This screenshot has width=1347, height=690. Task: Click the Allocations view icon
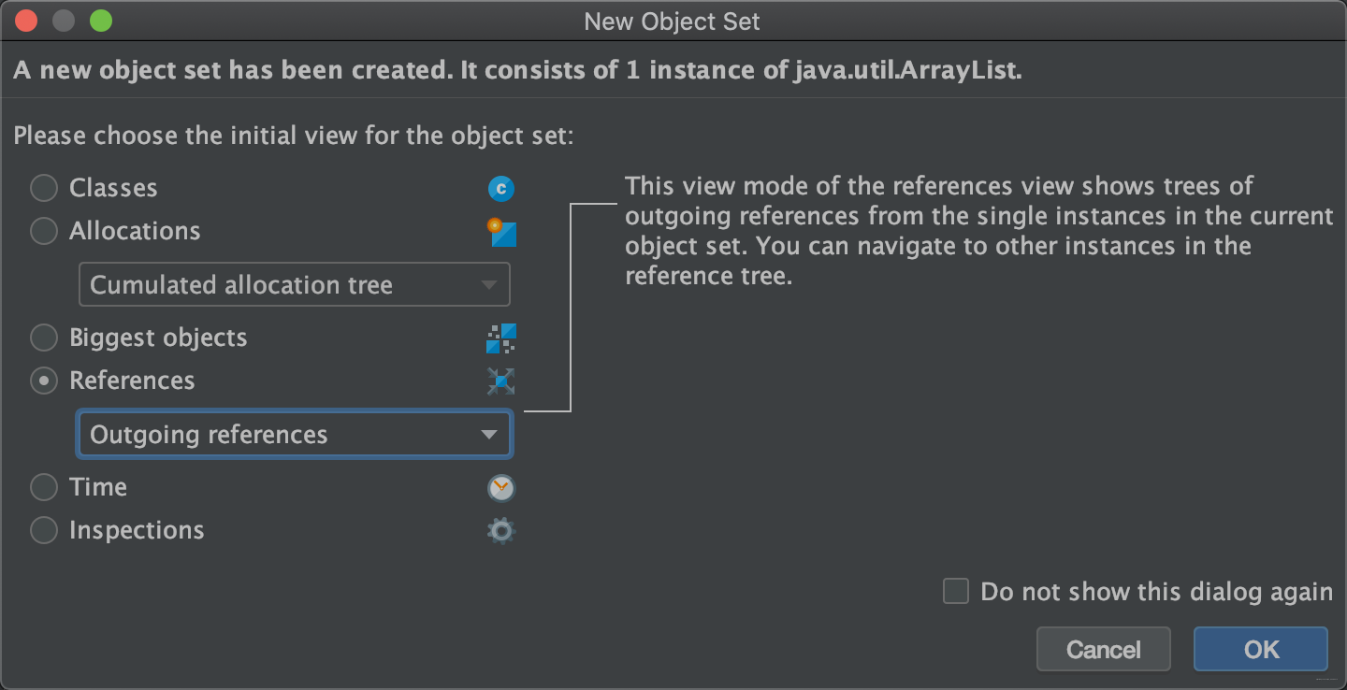pyautogui.click(x=501, y=232)
